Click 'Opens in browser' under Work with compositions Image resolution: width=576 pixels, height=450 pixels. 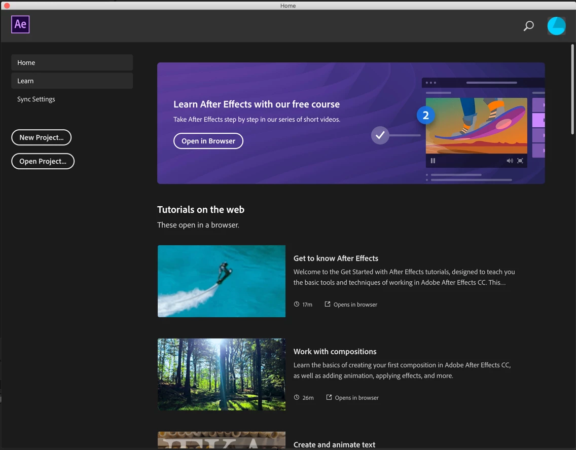click(x=356, y=398)
